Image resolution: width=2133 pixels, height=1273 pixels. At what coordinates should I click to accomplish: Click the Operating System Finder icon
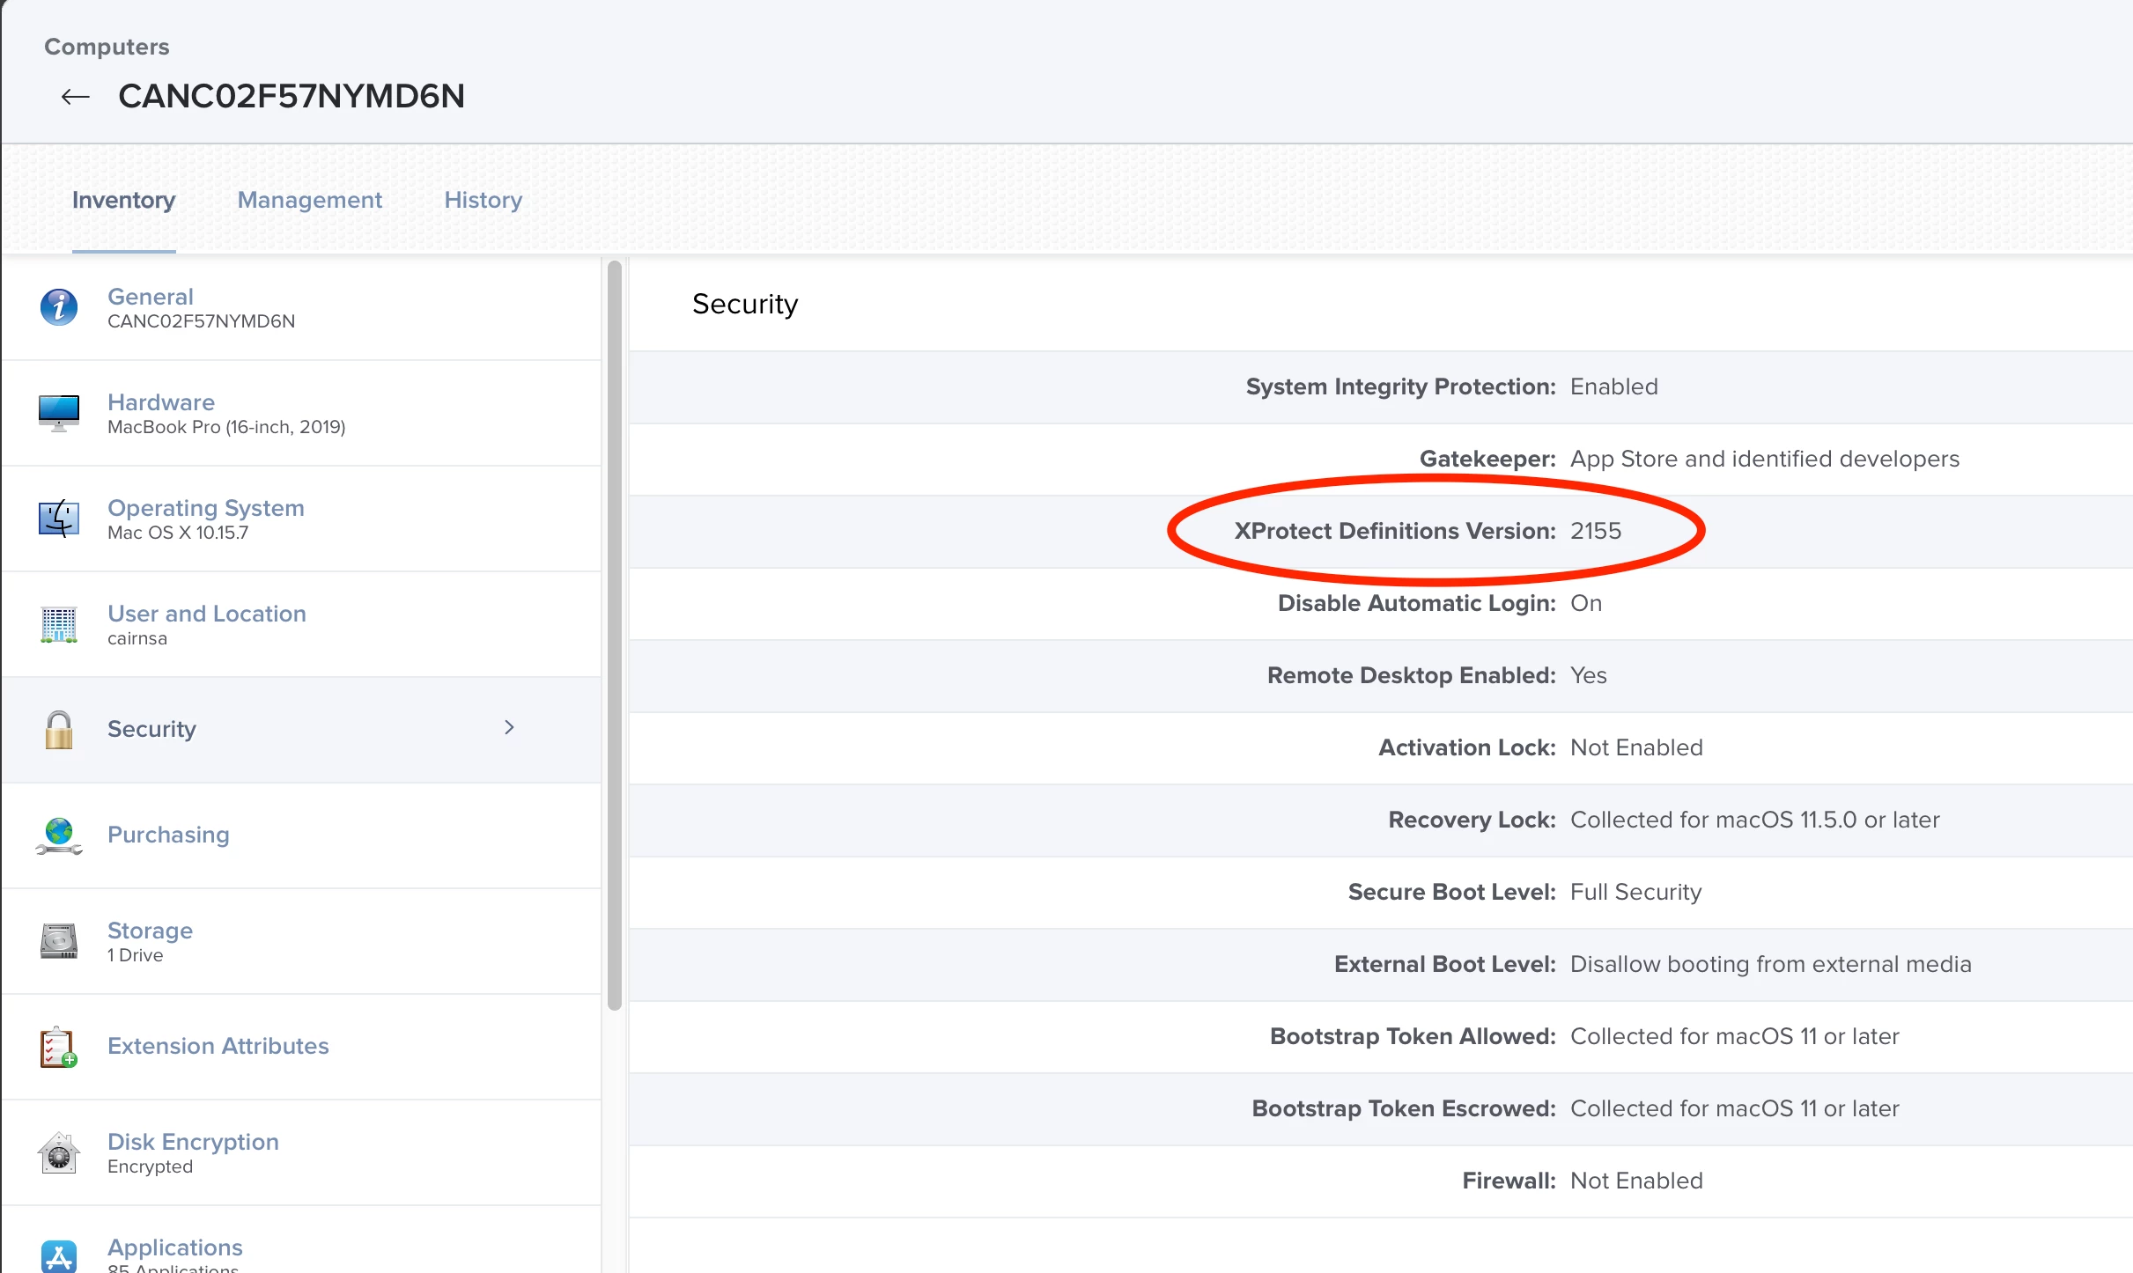click(x=59, y=518)
